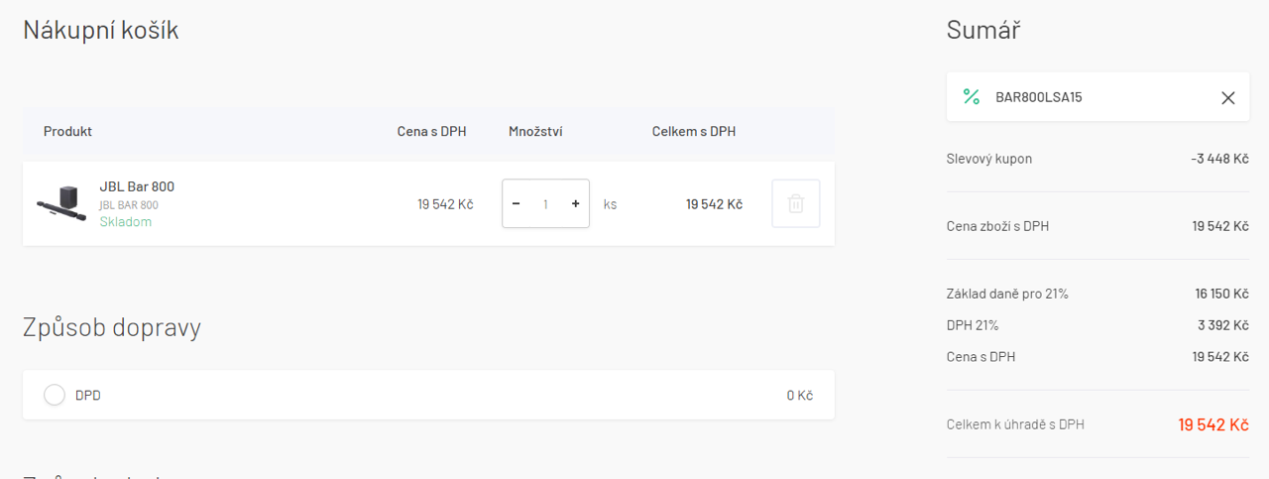The width and height of the screenshot is (1269, 479).
Task: Select the DPD delivery radio button
Action: (55, 395)
